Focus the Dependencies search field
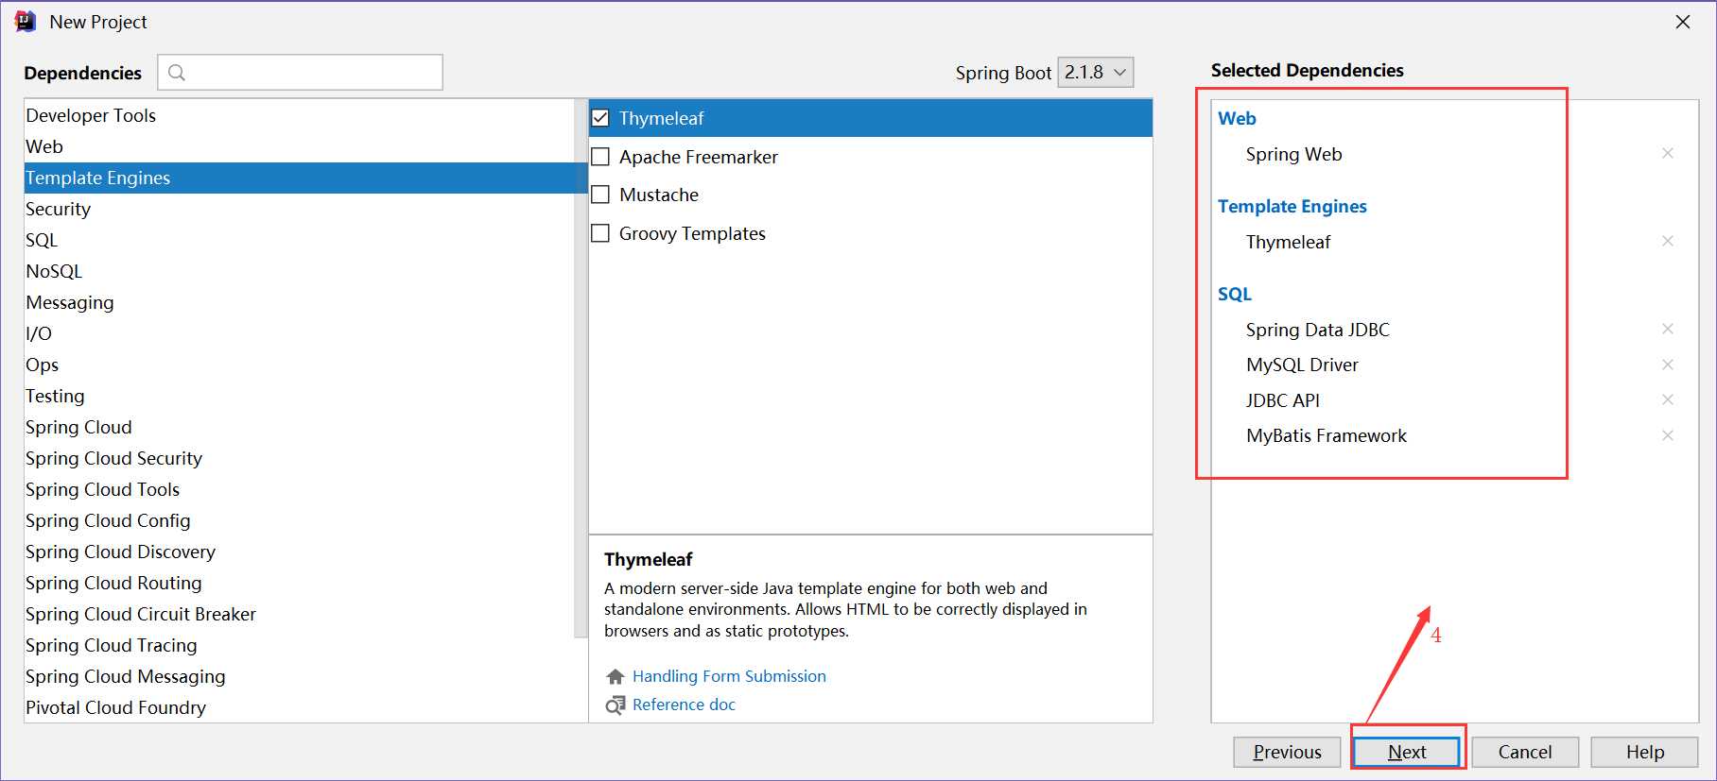Screen dimensions: 1717x781 point(301,73)
